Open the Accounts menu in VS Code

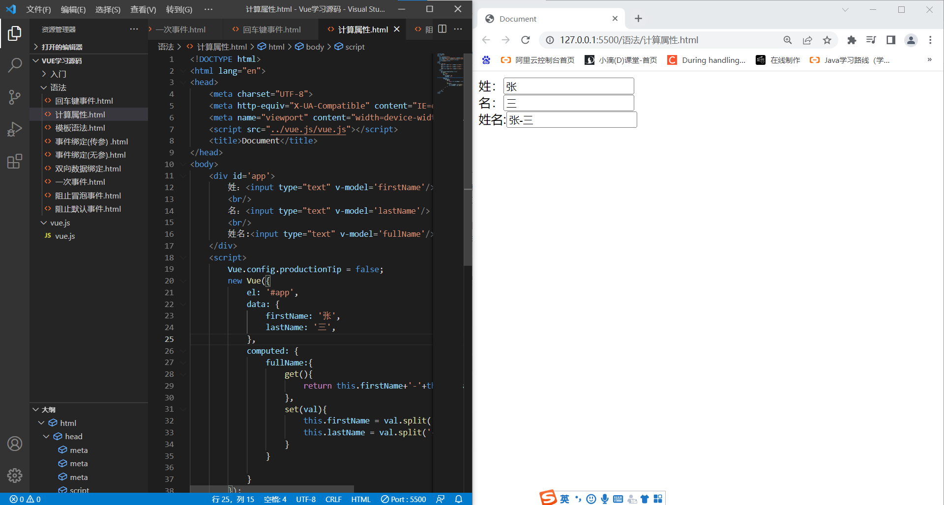tap(15, 444)
